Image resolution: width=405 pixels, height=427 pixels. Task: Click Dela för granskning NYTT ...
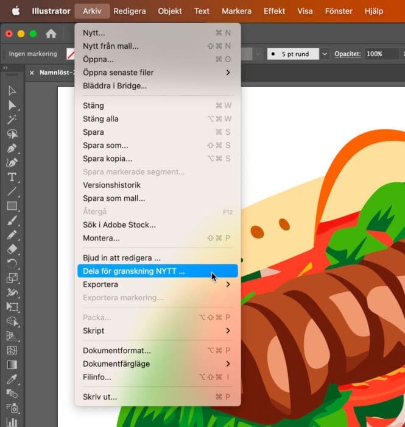[158, 271]
